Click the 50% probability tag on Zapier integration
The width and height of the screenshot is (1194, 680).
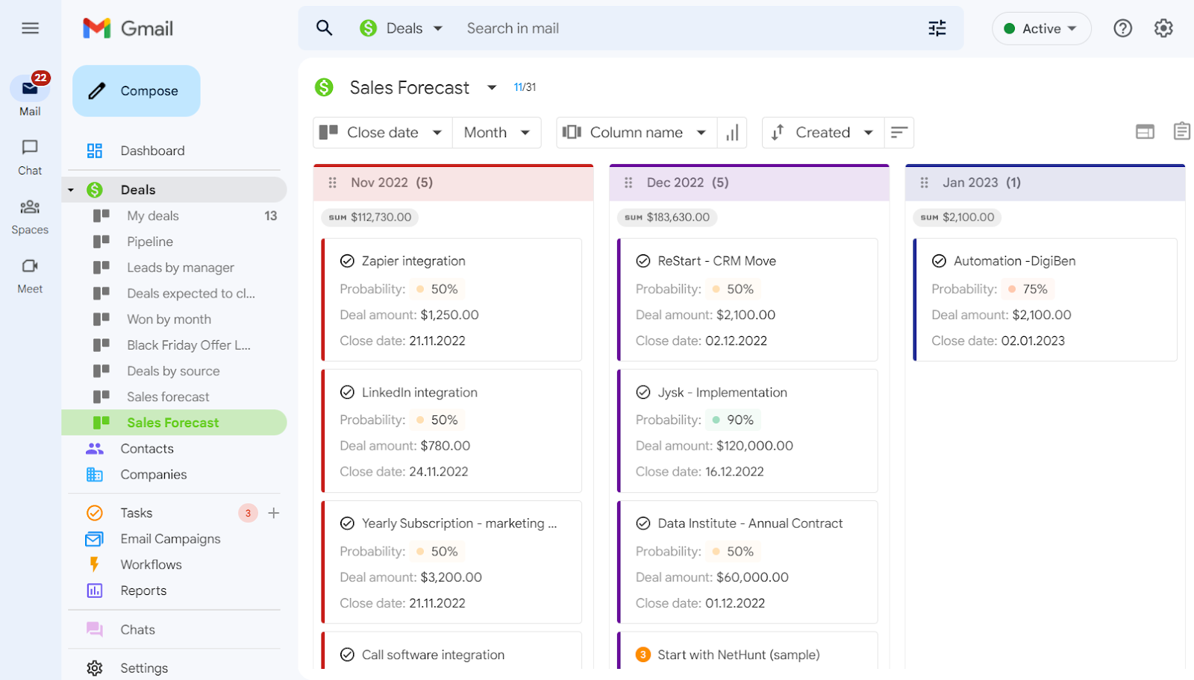(x=437, y=289)
